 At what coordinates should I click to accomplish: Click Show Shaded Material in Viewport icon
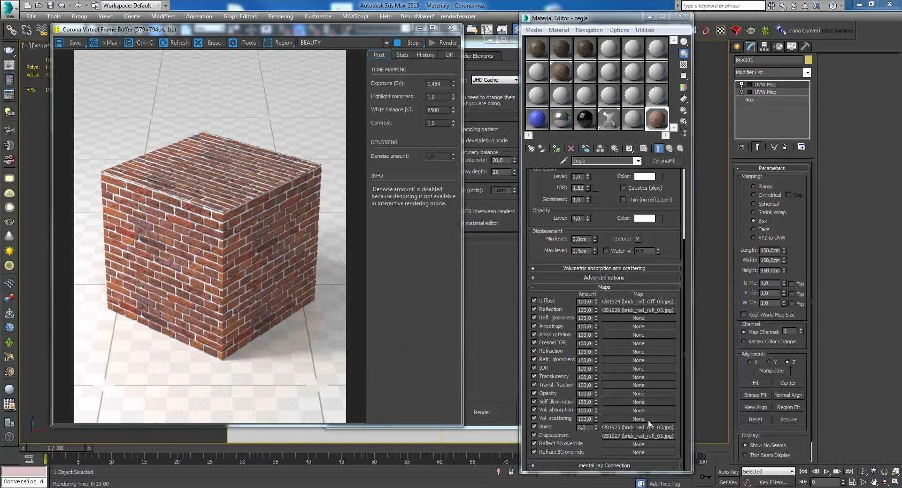pyautogui.click(x=644, y=148)
